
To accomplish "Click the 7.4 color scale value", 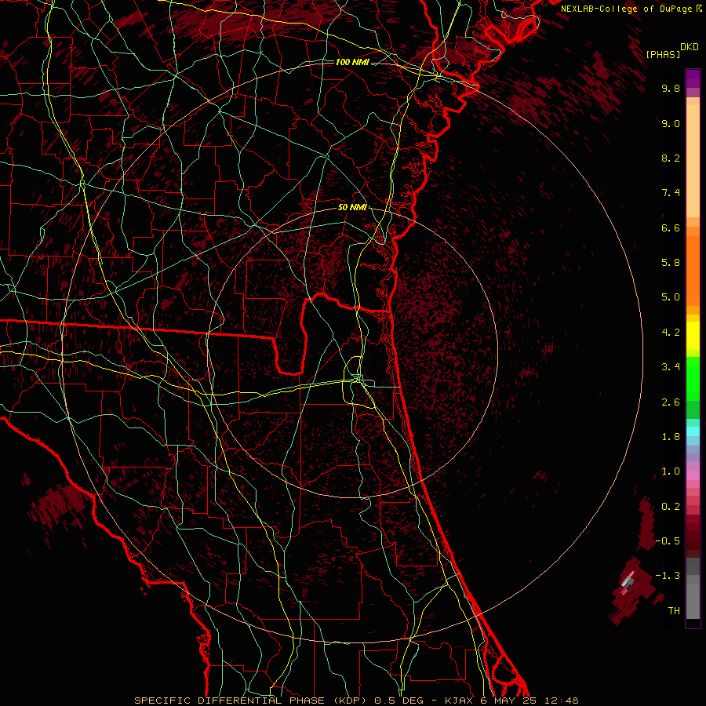I will (x=671, y=193).
